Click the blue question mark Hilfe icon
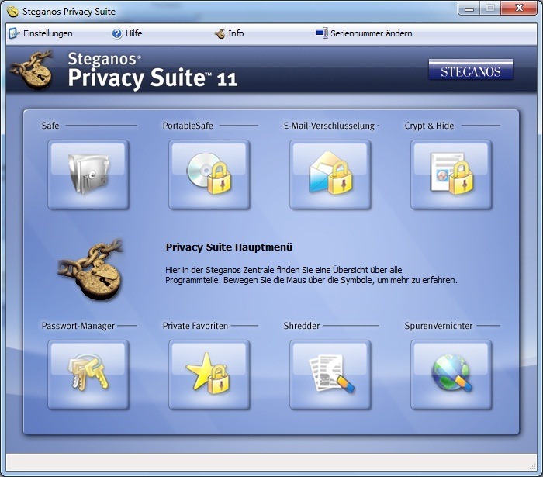This screenshot has width=543, height=477. pyautogui.click(x=117, y=33)
